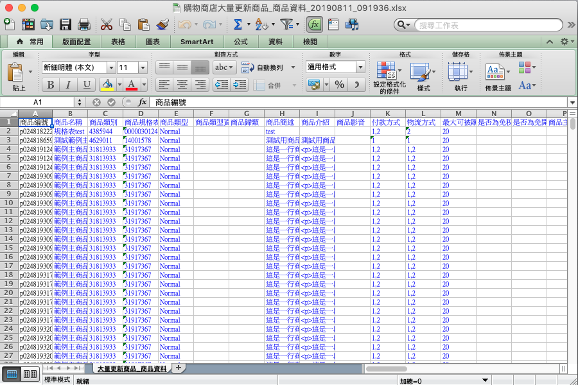Align text to the left
Viewport: 578px width, 385px height.
point(164,85)
